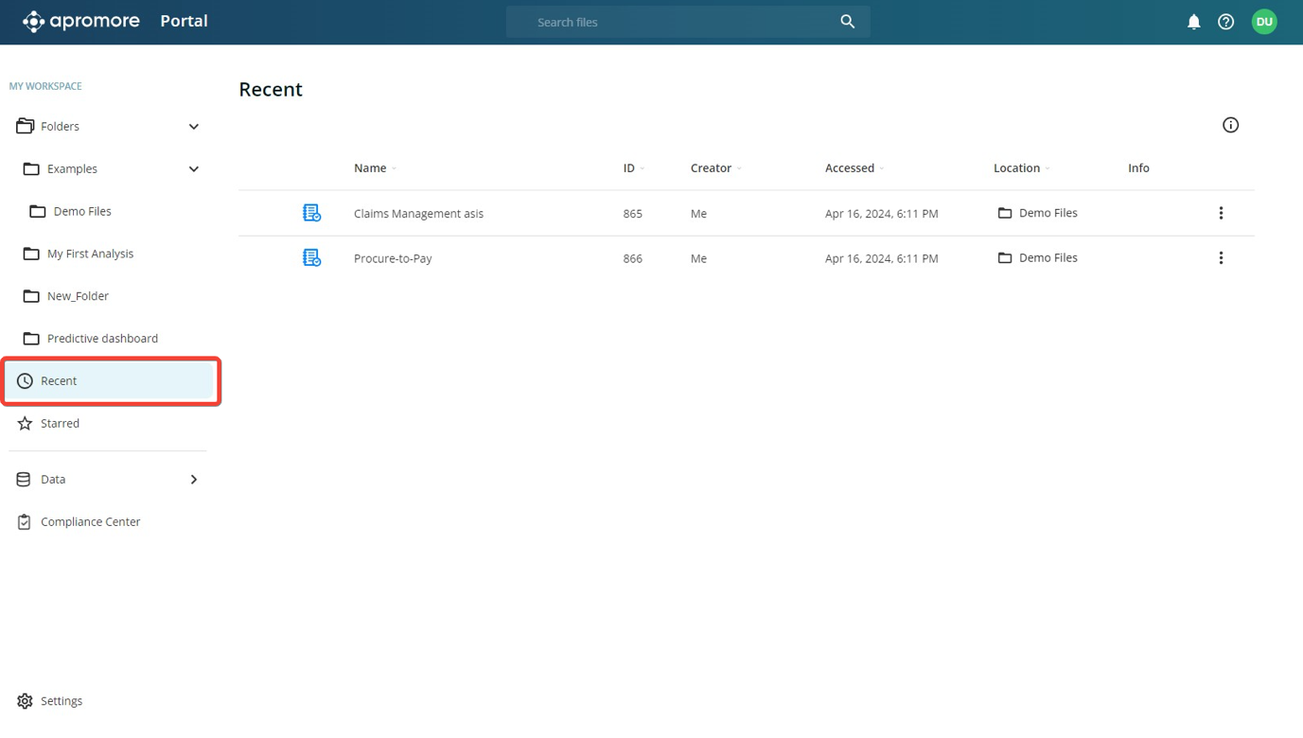Open Settings in the sidebar
The image size is (1303, 738).
[x=62, y=701]
